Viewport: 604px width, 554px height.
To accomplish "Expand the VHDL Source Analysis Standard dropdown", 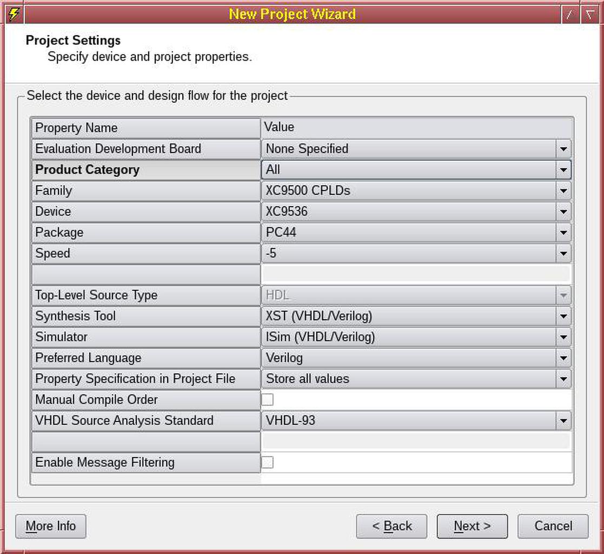I will (x=563, y=420).
